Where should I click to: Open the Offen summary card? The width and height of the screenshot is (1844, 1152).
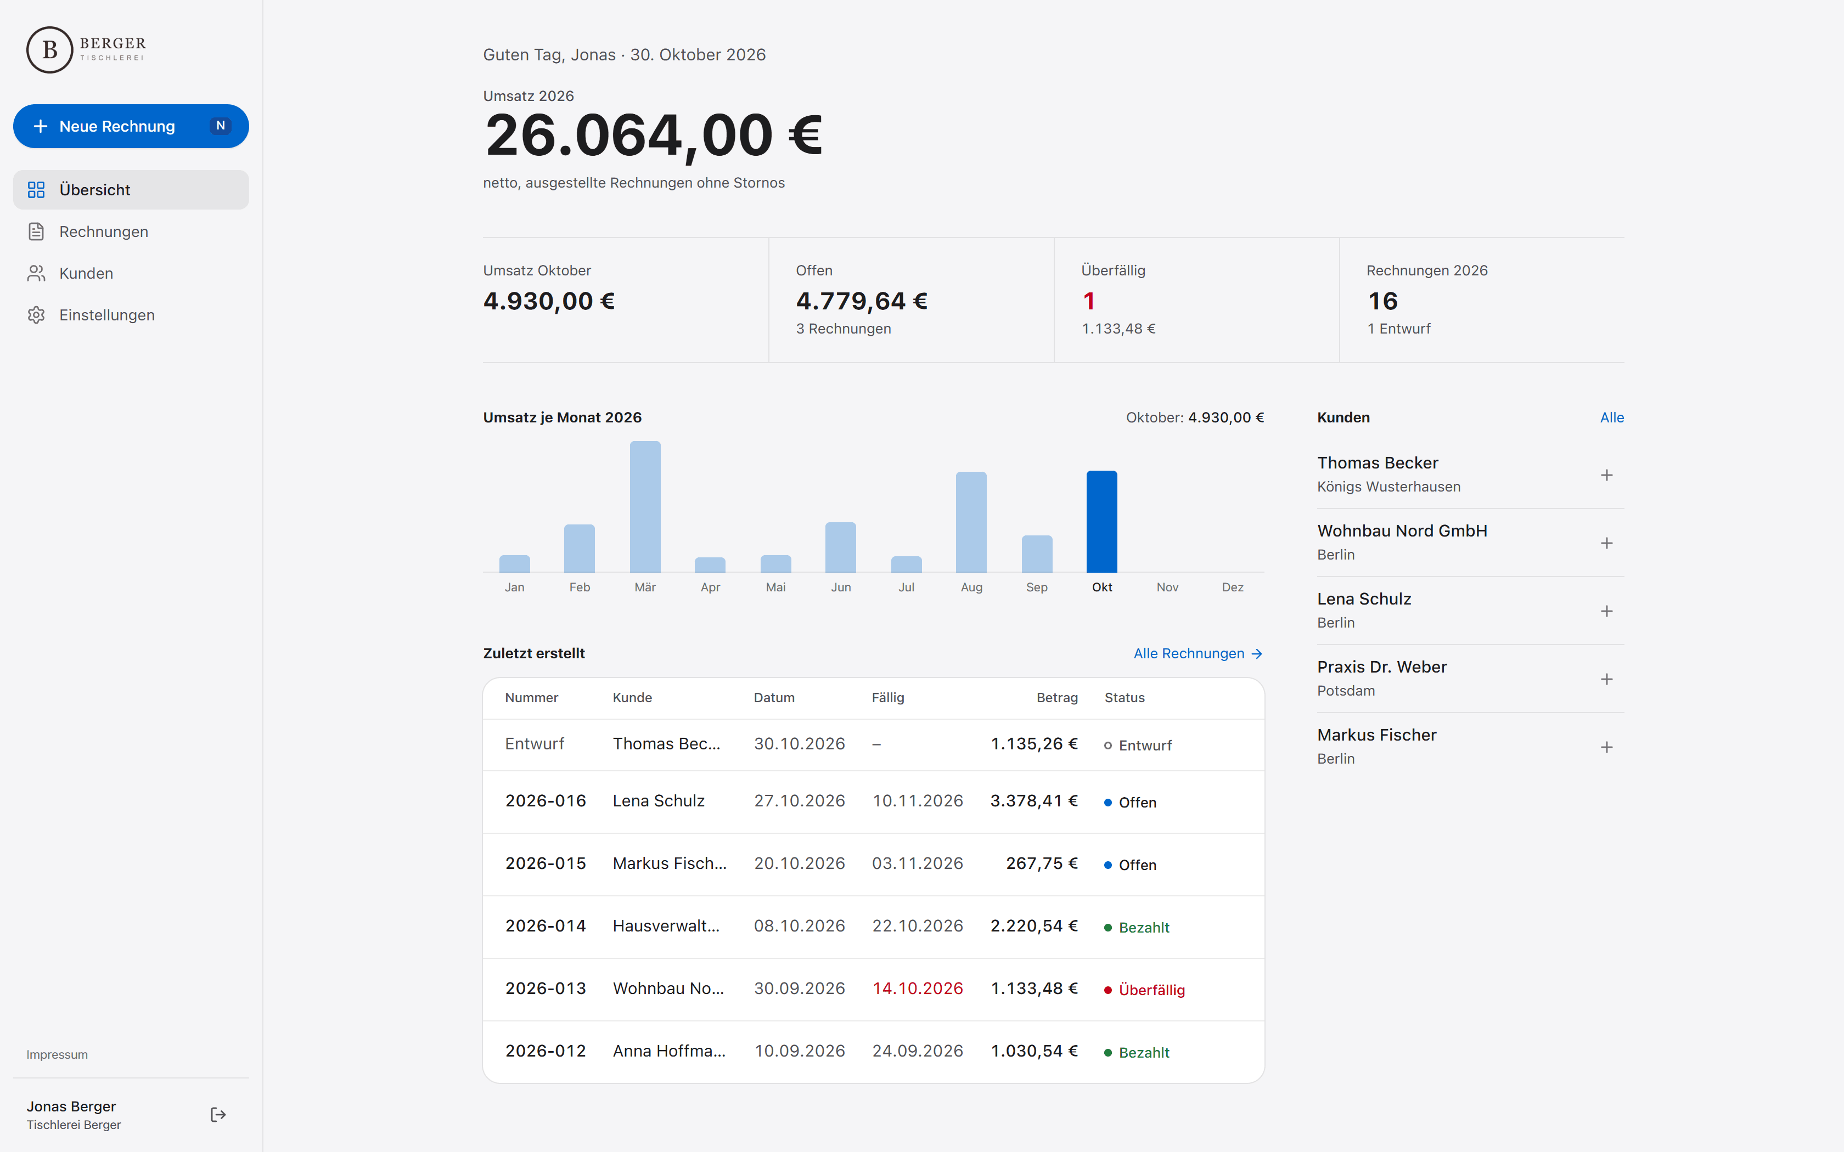point(912,300)
